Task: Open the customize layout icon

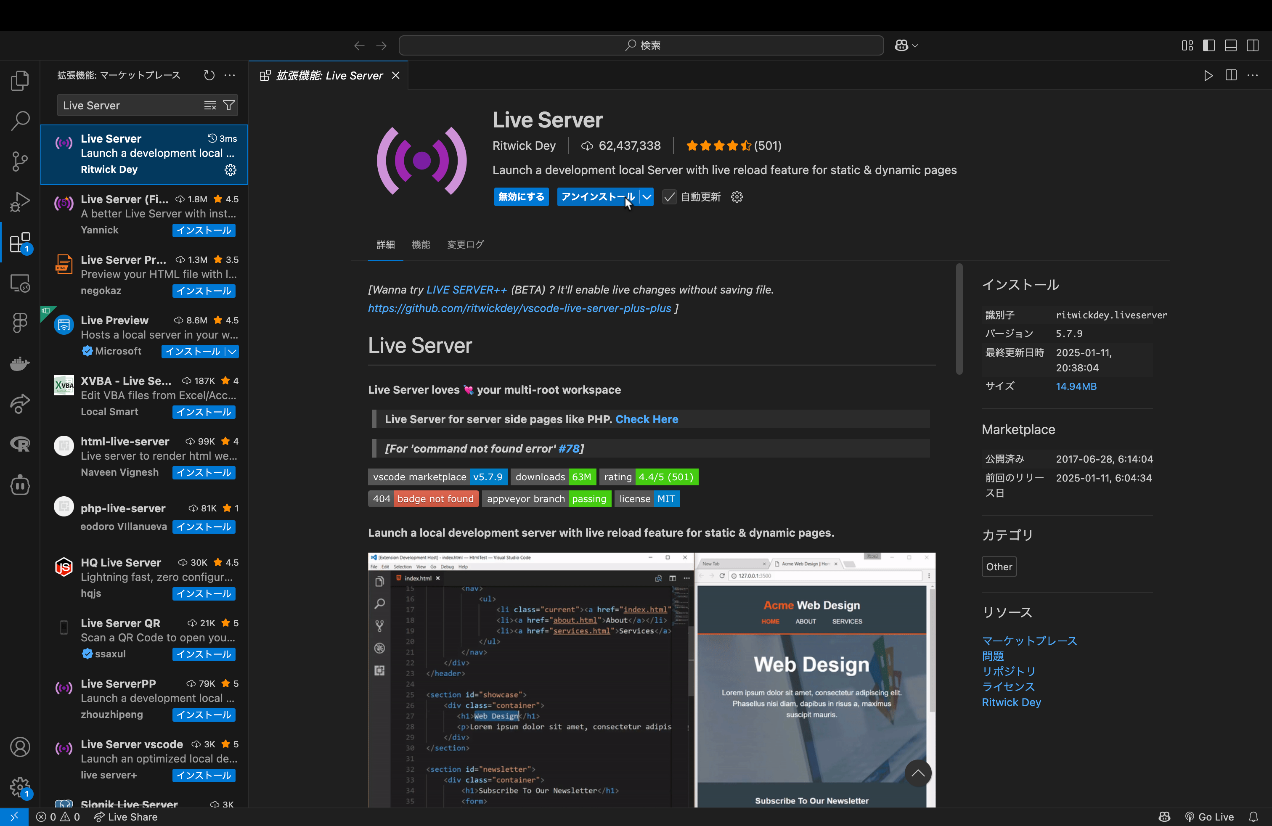Action: 1187,45
